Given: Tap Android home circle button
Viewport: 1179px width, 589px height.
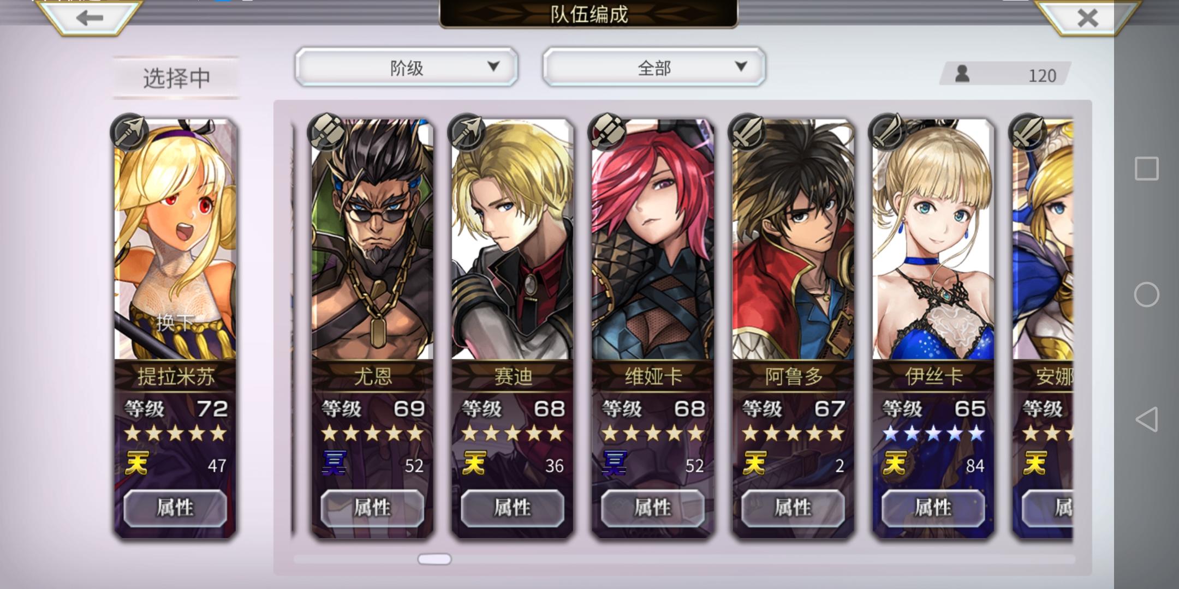Looking at the screenshot, I should [1146, 294].
